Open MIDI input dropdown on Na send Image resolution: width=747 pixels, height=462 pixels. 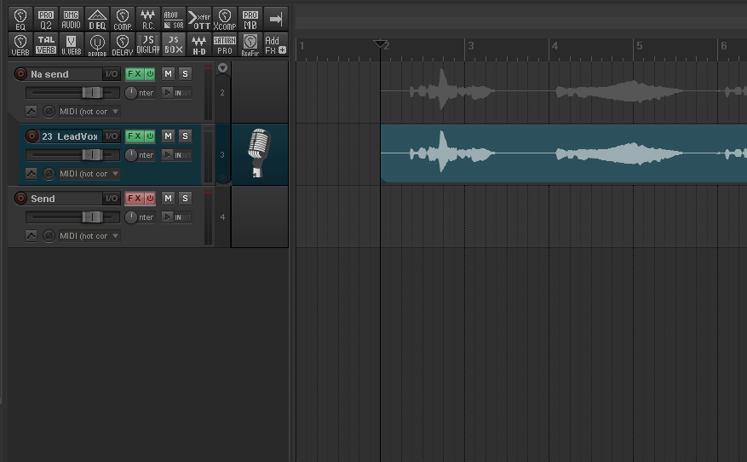[x=89, y=112]
